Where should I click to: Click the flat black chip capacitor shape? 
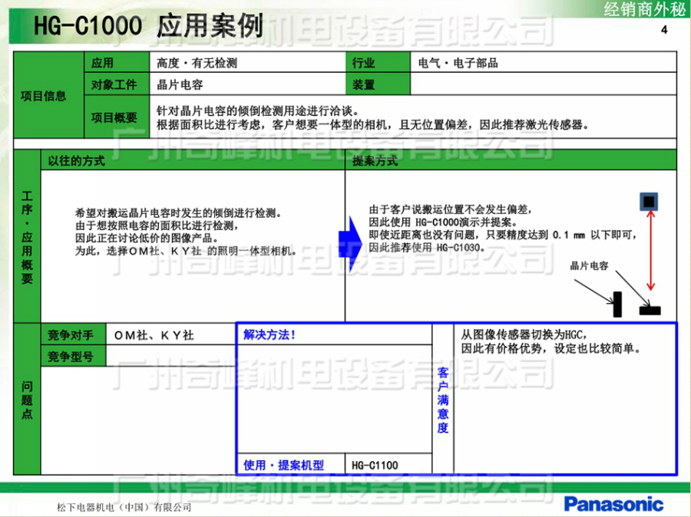pos(650,310)
